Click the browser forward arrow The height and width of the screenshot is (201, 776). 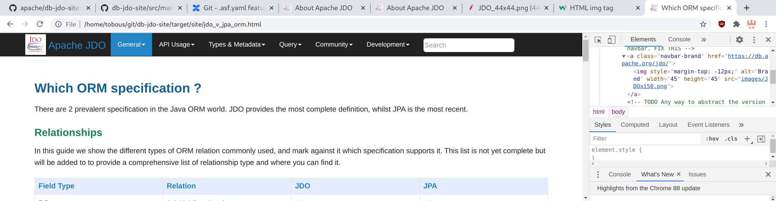click(25, 24)
